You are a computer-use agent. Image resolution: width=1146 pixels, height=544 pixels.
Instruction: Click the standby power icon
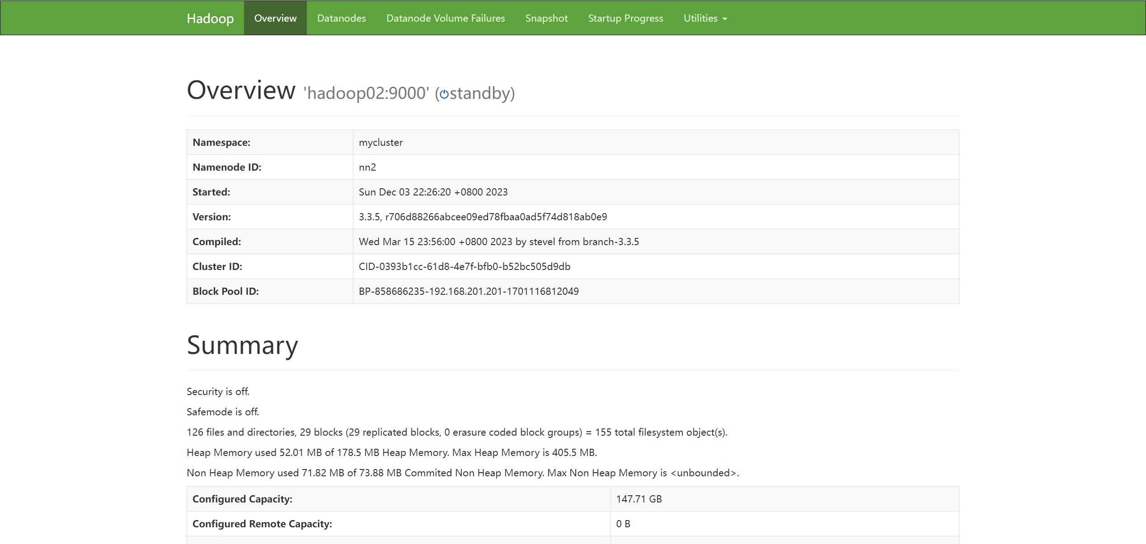(444, 94)
